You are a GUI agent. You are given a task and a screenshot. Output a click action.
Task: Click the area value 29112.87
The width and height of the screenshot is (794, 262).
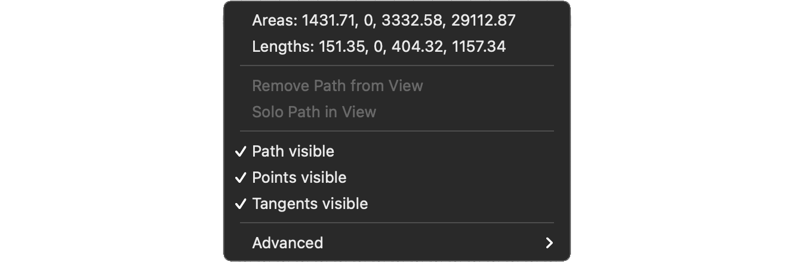pyautogui.click(x=483, y=21)
